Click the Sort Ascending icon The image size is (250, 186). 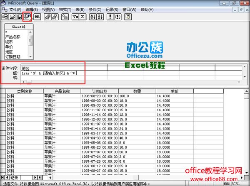[x=93, y=17]
